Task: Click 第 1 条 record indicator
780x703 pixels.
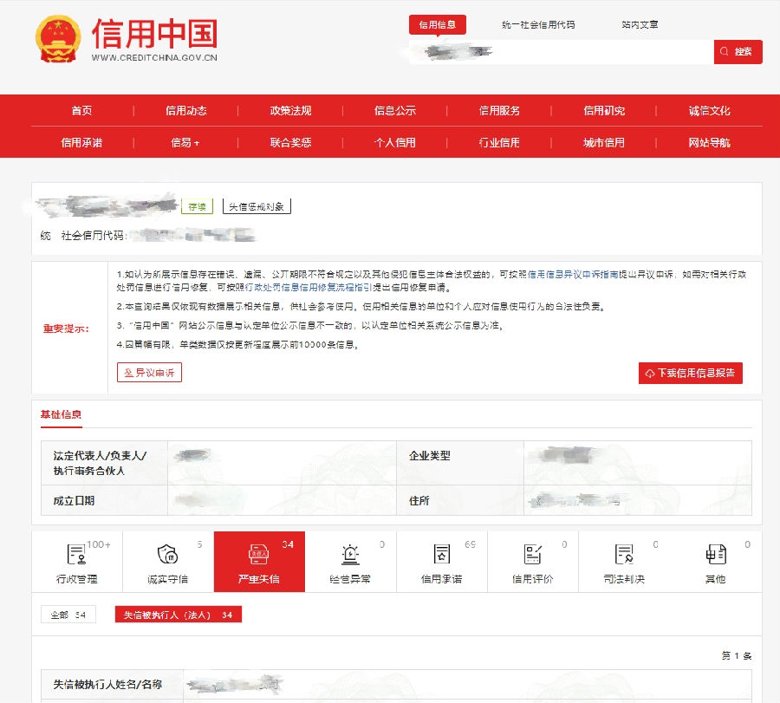Action: [x=736, y=655]
